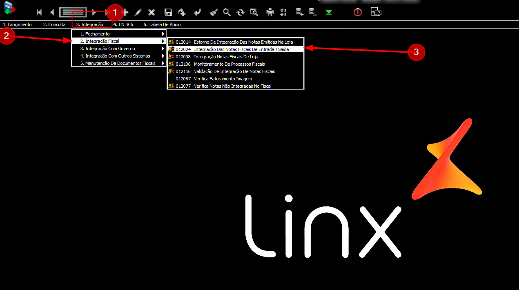Open 012014 Estorno De Integração Das Notas
The image size is (519, 290).
pos(236,42)
